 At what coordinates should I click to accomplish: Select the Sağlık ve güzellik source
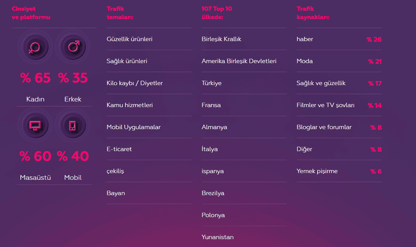[321, 83]
